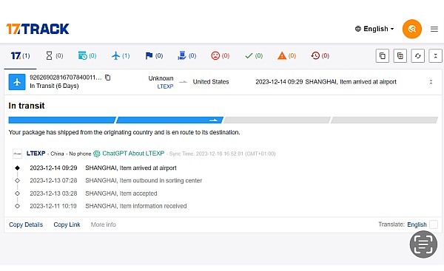Click the refresh tracking icon
Screen dimensions: 444x271
418,55
